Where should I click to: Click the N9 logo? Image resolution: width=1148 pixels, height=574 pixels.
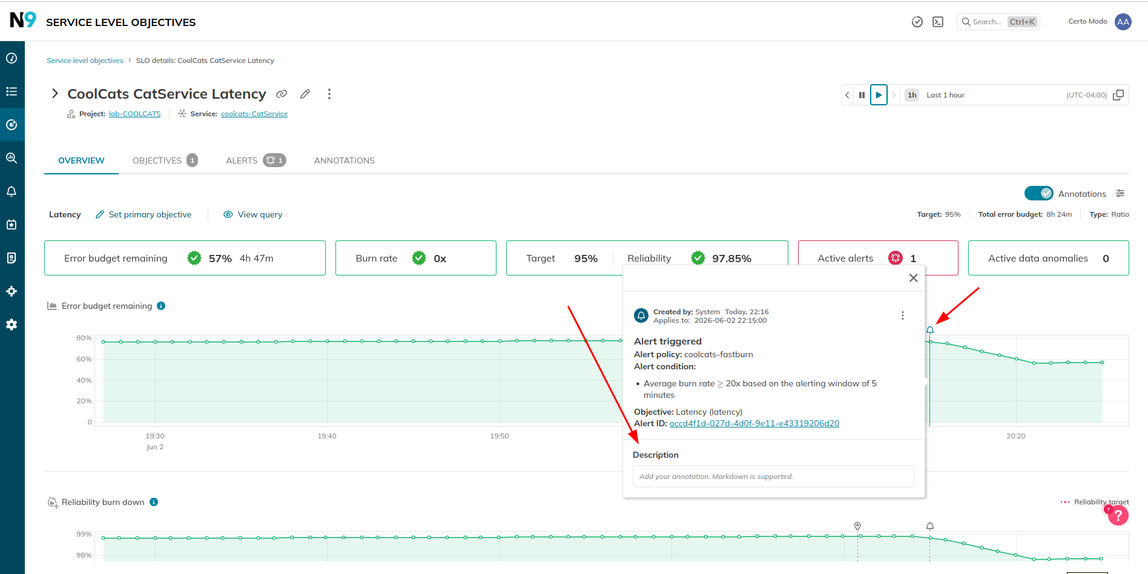[23, 20]
